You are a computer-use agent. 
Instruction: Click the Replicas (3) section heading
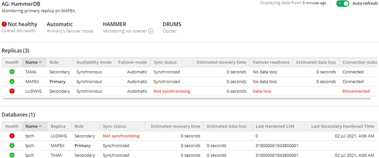(16, 51)
